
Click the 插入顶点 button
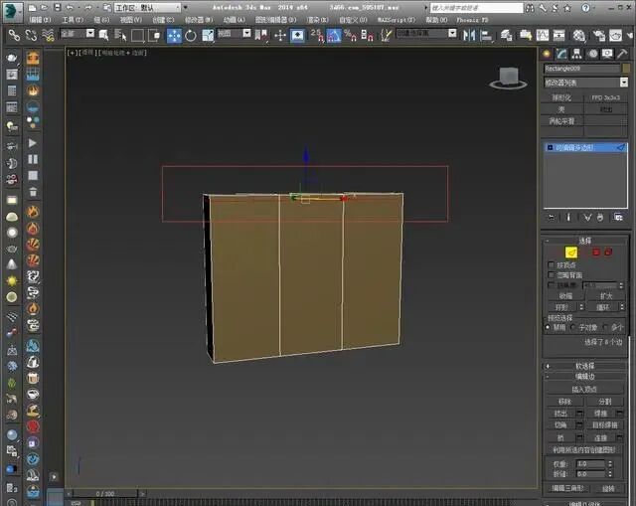(584, 390)
